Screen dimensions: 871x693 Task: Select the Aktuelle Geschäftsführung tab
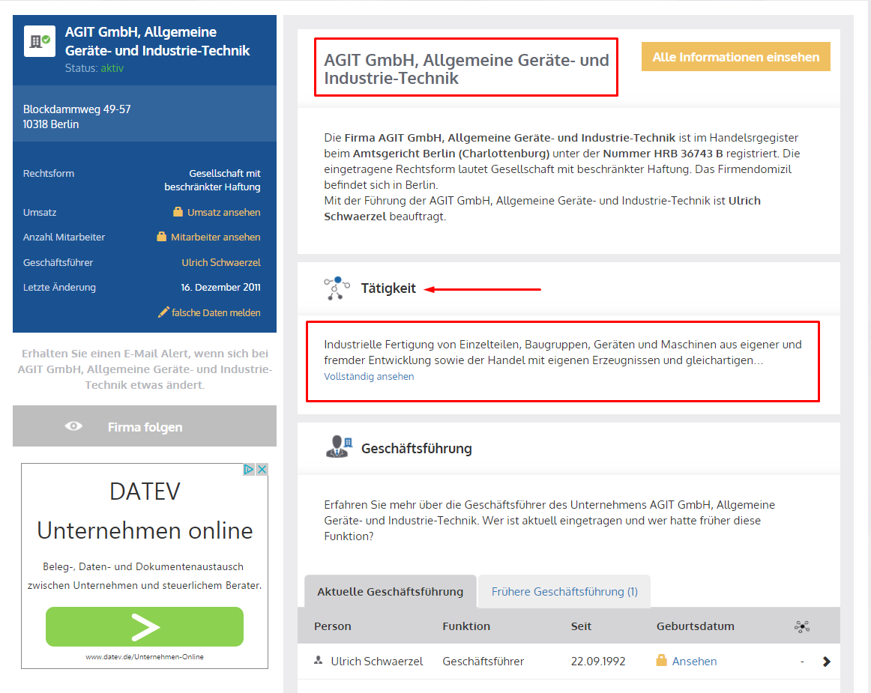[x=390, y=591]
